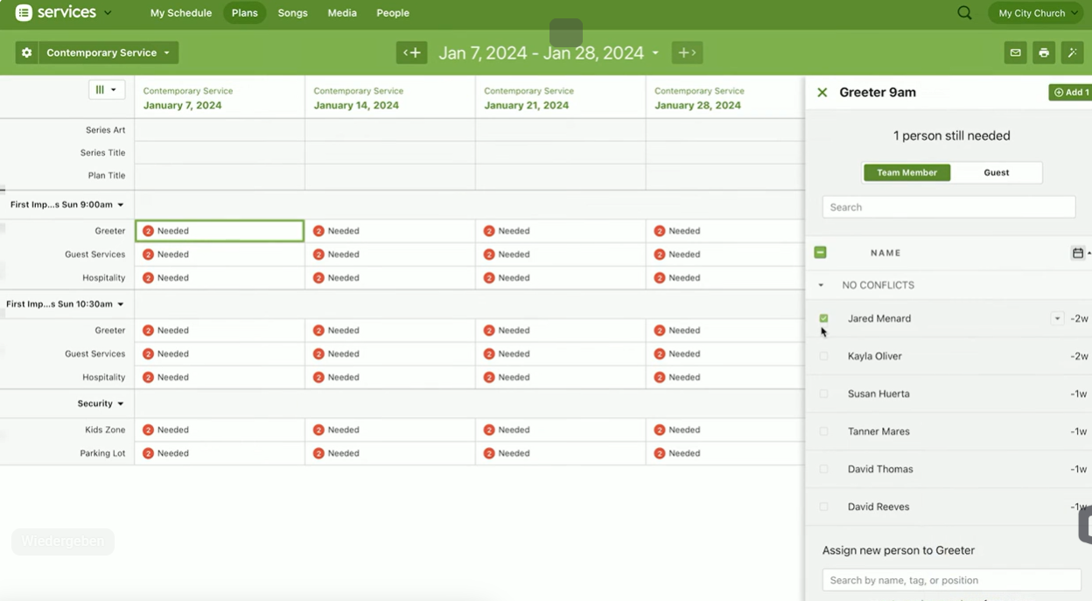1092x601 pixels.
Task: Click the print icon
Action: click(1044, 52)
